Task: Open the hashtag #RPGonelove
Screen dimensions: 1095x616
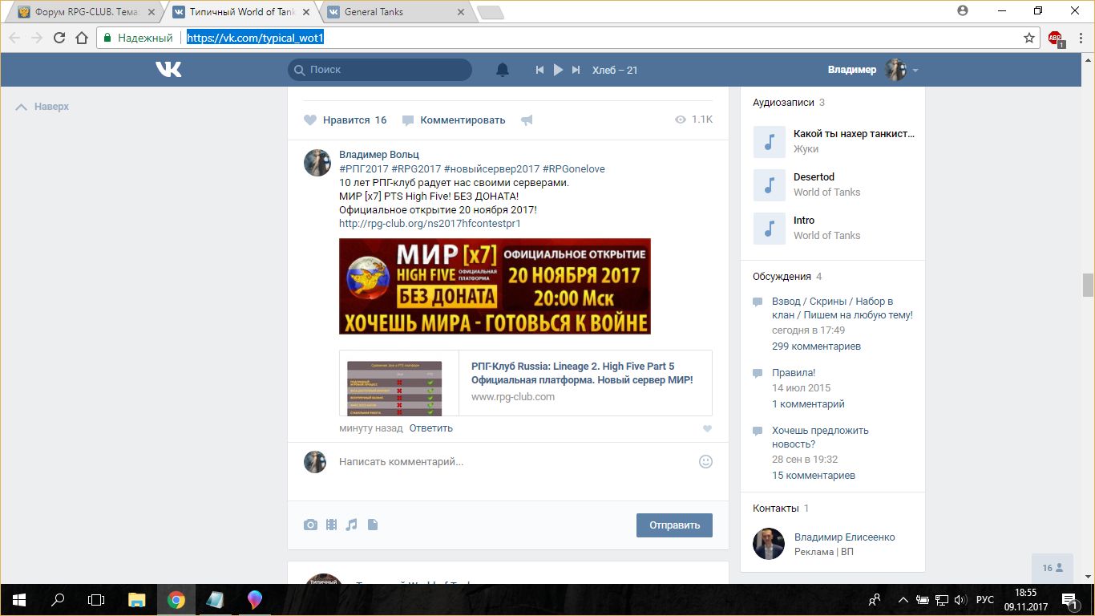Action: (574, 168)
